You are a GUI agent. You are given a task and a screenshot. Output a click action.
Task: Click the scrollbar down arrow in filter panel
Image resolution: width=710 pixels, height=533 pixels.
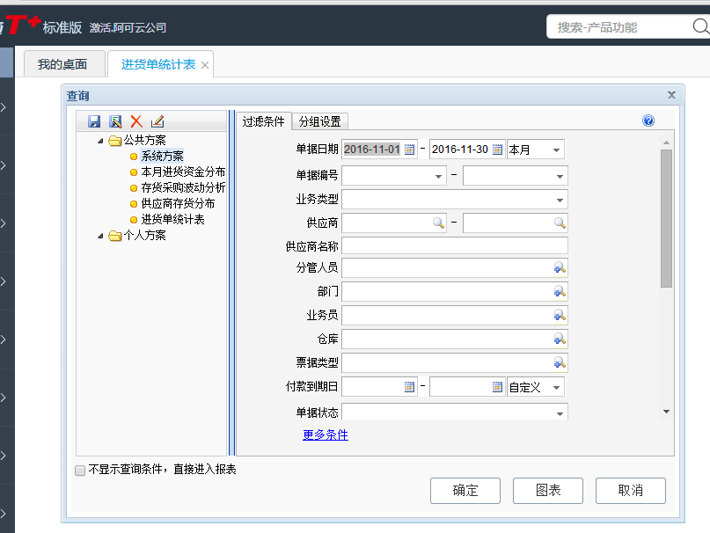point(666,412)
